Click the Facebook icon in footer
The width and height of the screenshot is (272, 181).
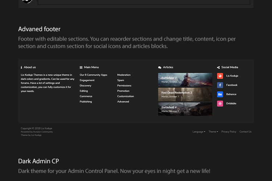tap(220, 85)
